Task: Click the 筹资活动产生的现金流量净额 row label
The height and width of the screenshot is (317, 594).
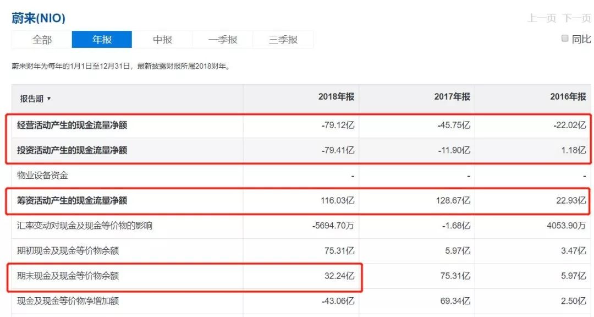Action: click(72, 200)
